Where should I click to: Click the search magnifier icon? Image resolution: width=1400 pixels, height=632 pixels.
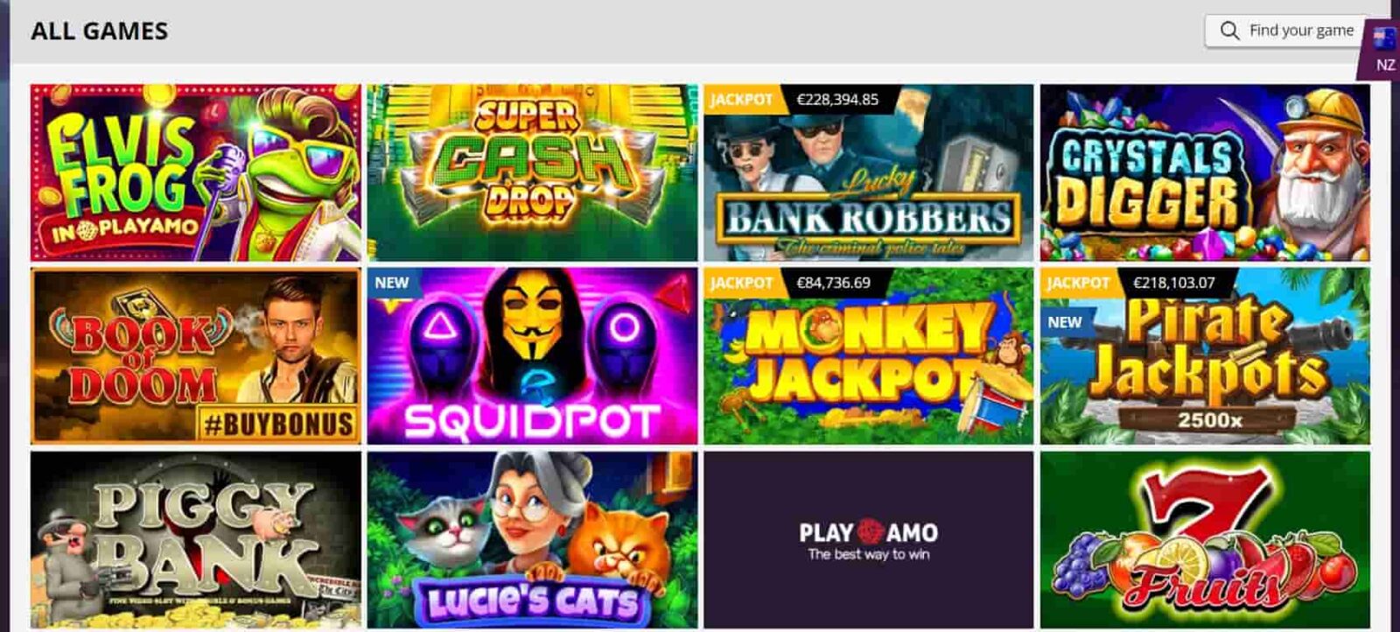[1229, 31]
